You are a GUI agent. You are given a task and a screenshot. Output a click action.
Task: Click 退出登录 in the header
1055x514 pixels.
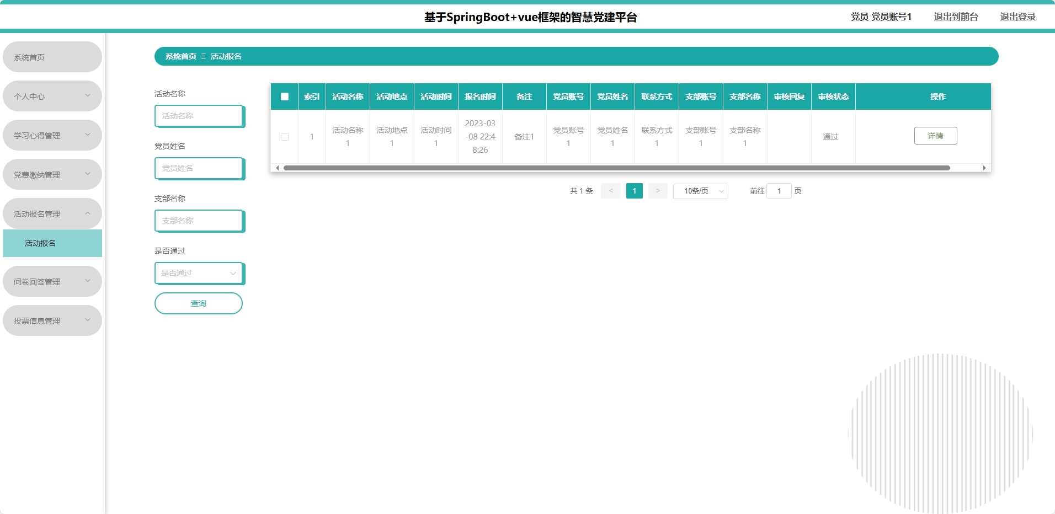click(x=1017, y=17)
